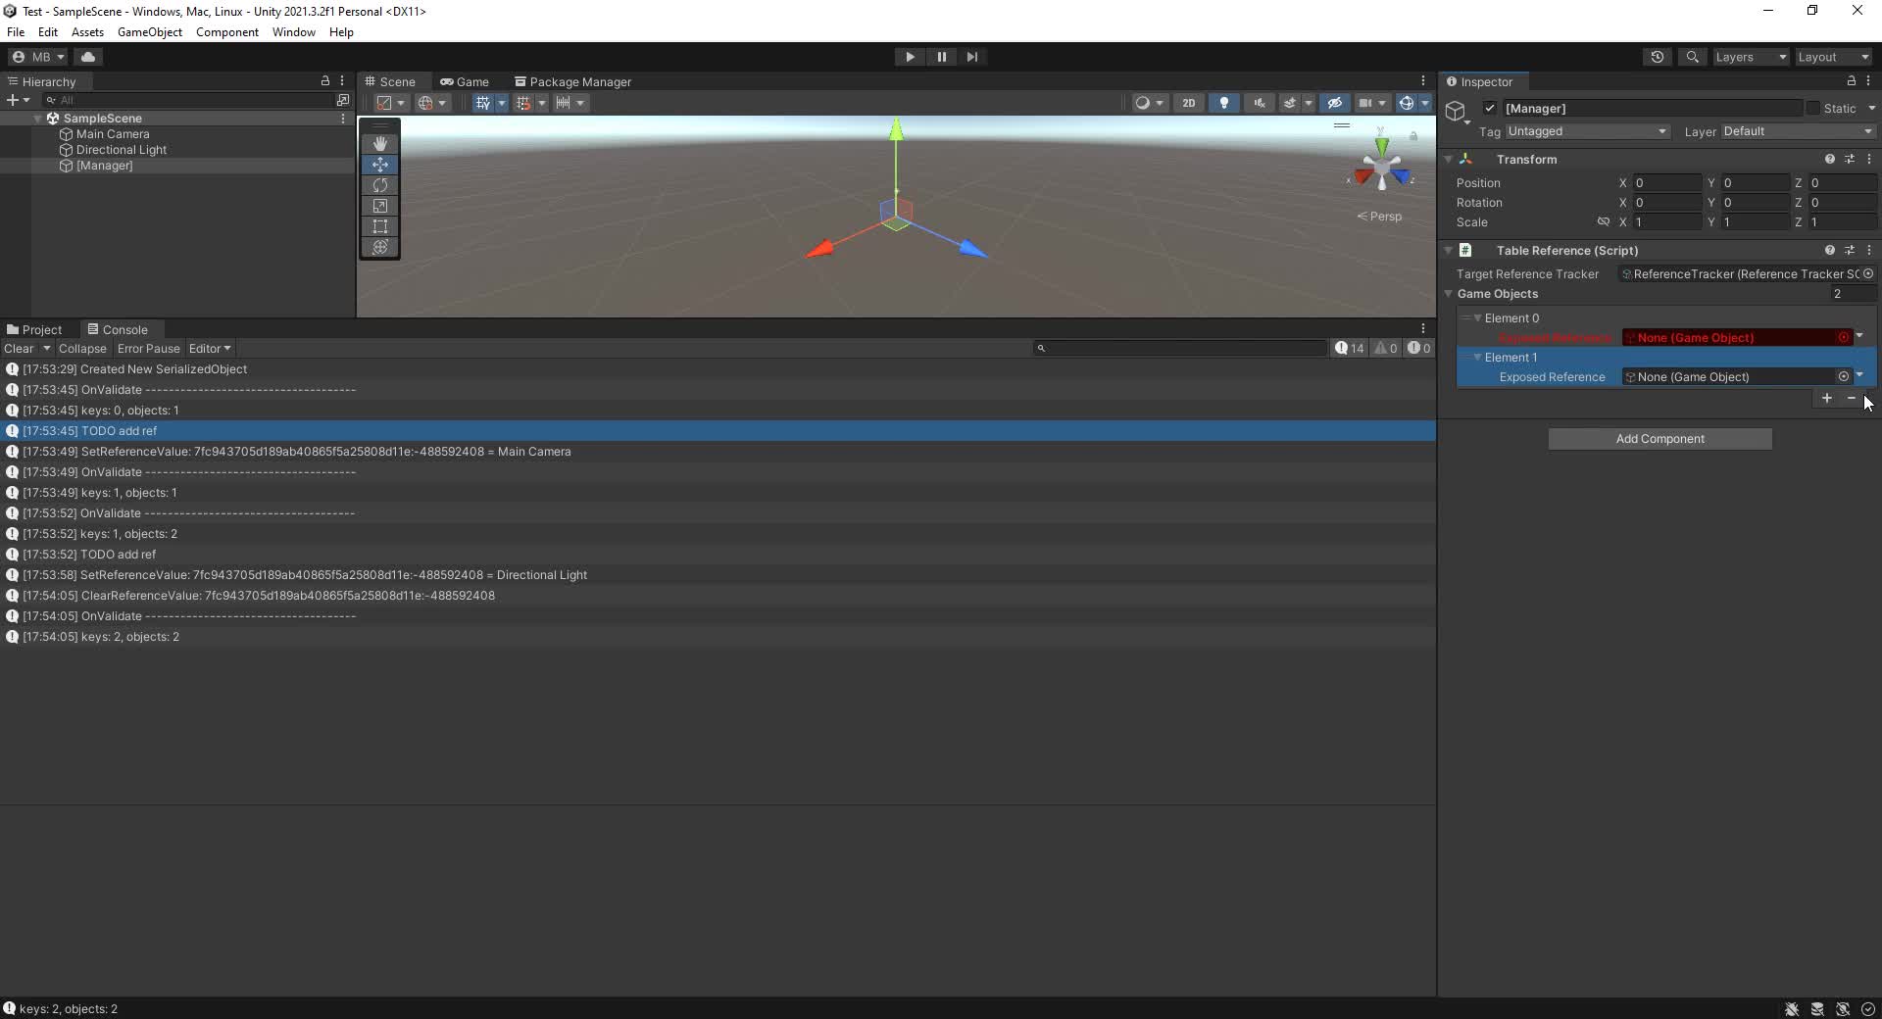
Task: Open the Tag dropdown showing Untagged
Action: (x=1586, y=131)
